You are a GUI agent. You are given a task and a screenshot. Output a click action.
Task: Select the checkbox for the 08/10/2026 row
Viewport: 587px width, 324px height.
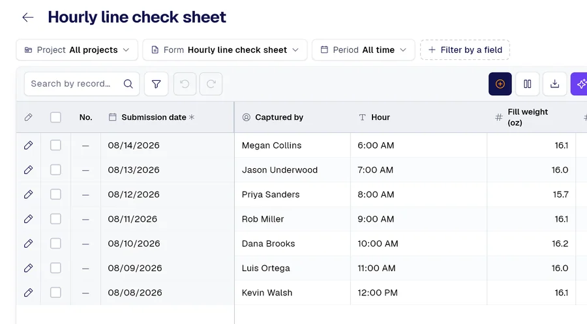(56, 244)
